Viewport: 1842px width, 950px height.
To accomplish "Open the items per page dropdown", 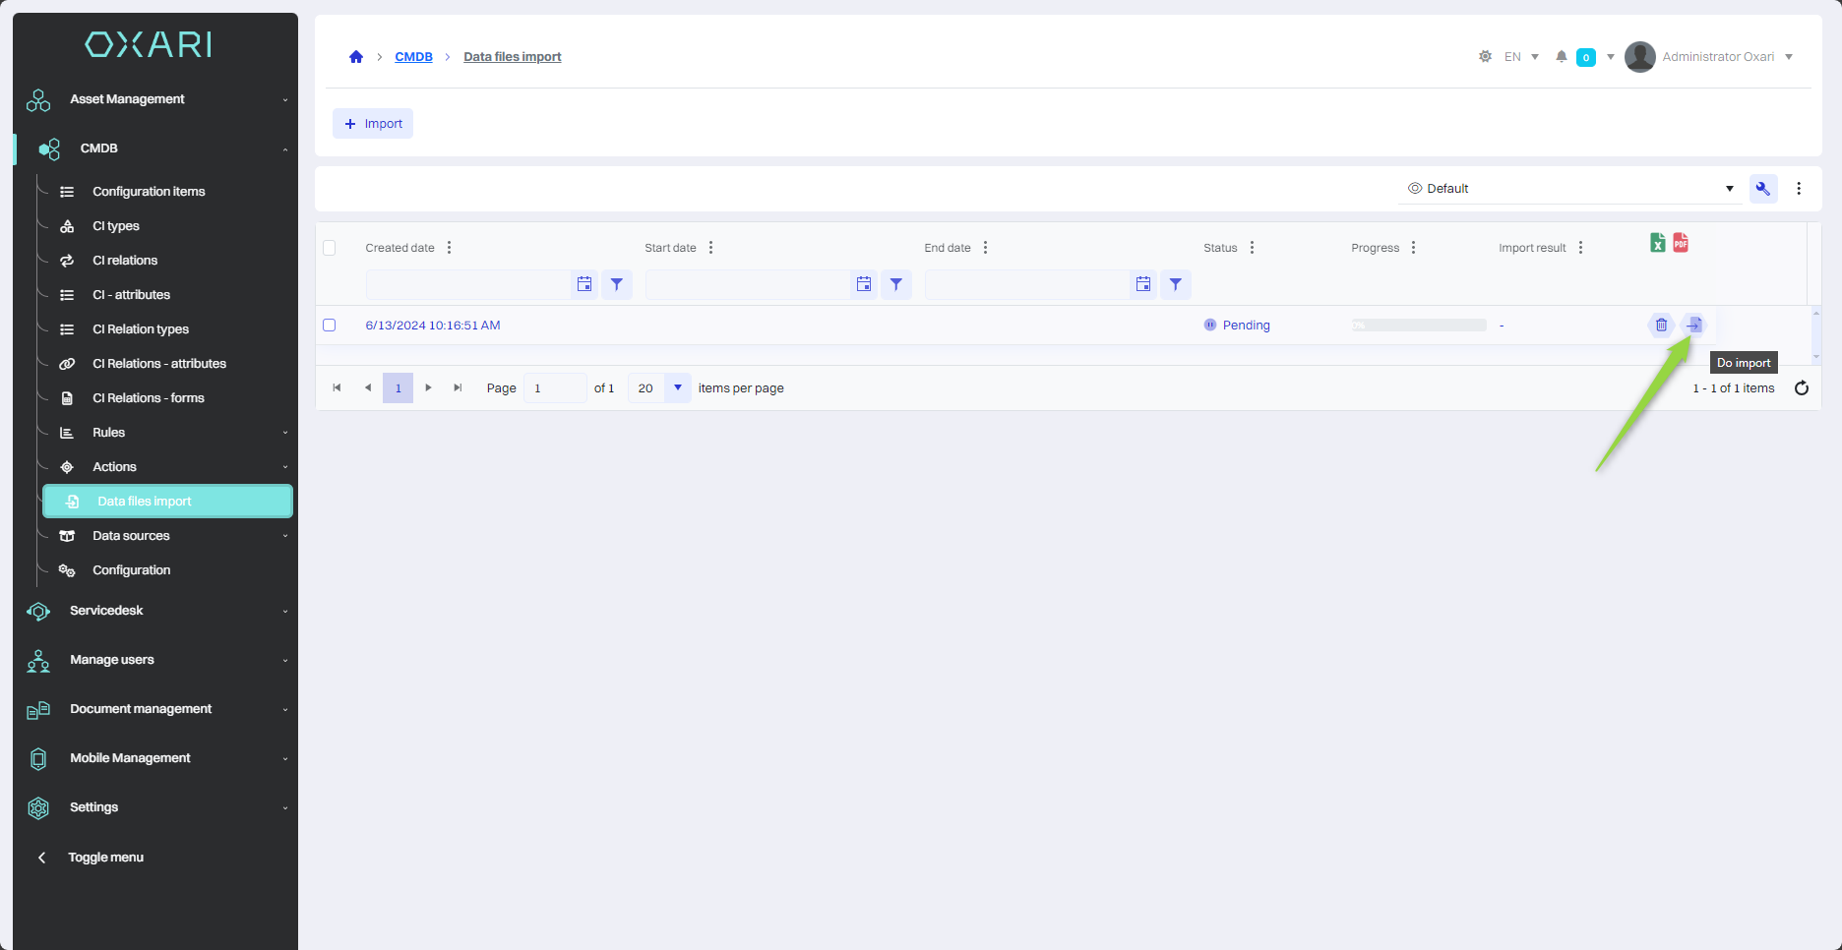I will (677, 388).
